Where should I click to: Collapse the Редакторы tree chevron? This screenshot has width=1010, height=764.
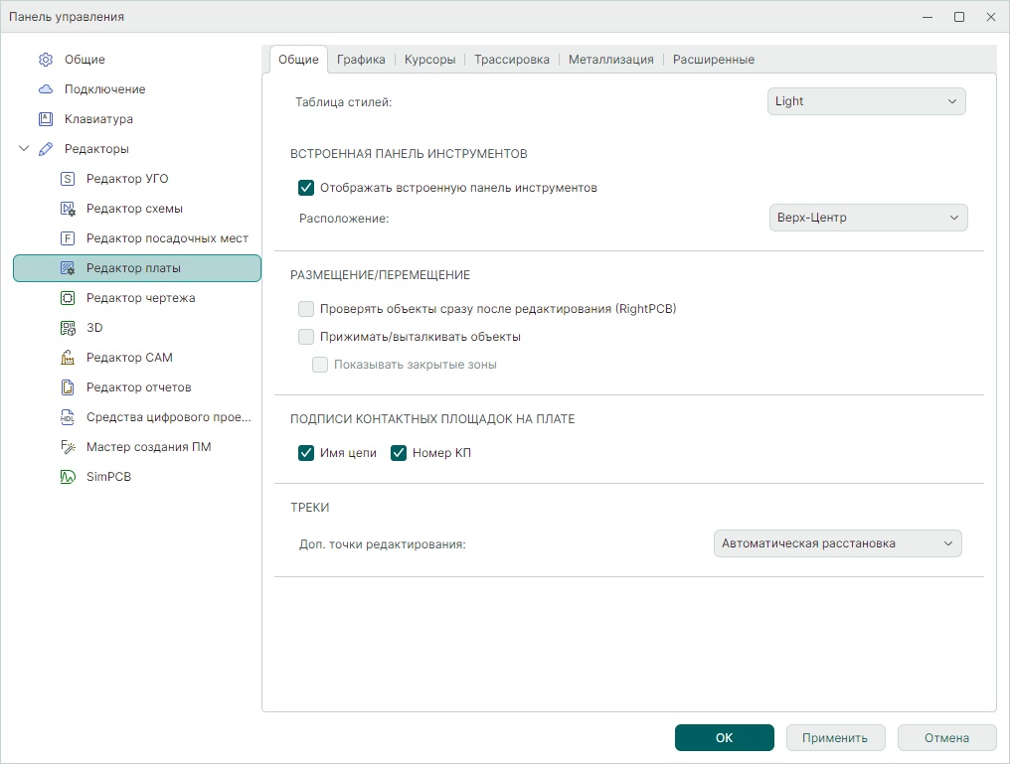(x=24, y=149)
